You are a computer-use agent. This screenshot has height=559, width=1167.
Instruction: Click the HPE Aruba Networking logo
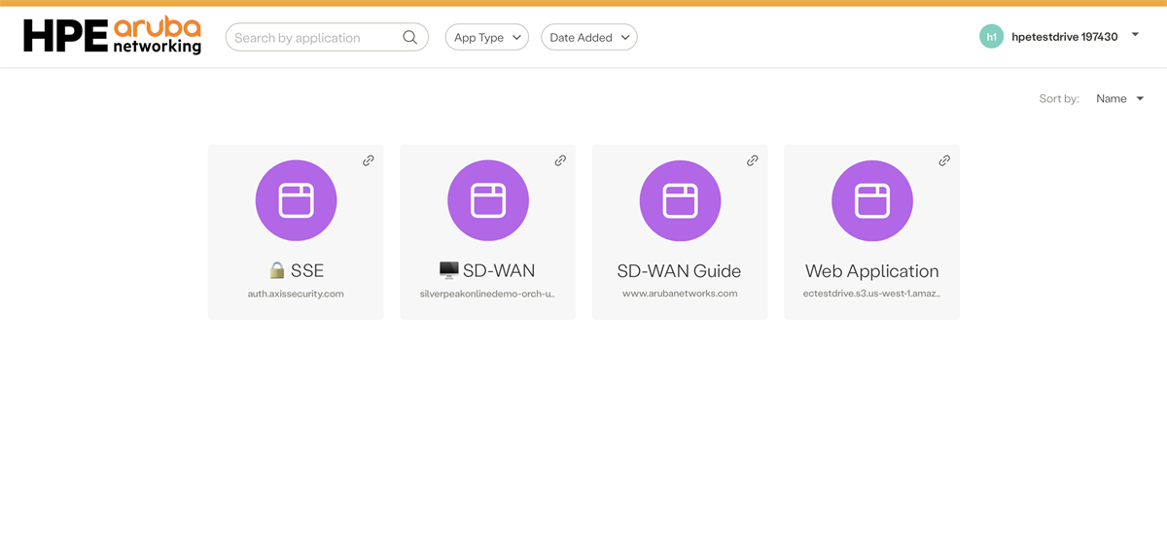(112, 35)
